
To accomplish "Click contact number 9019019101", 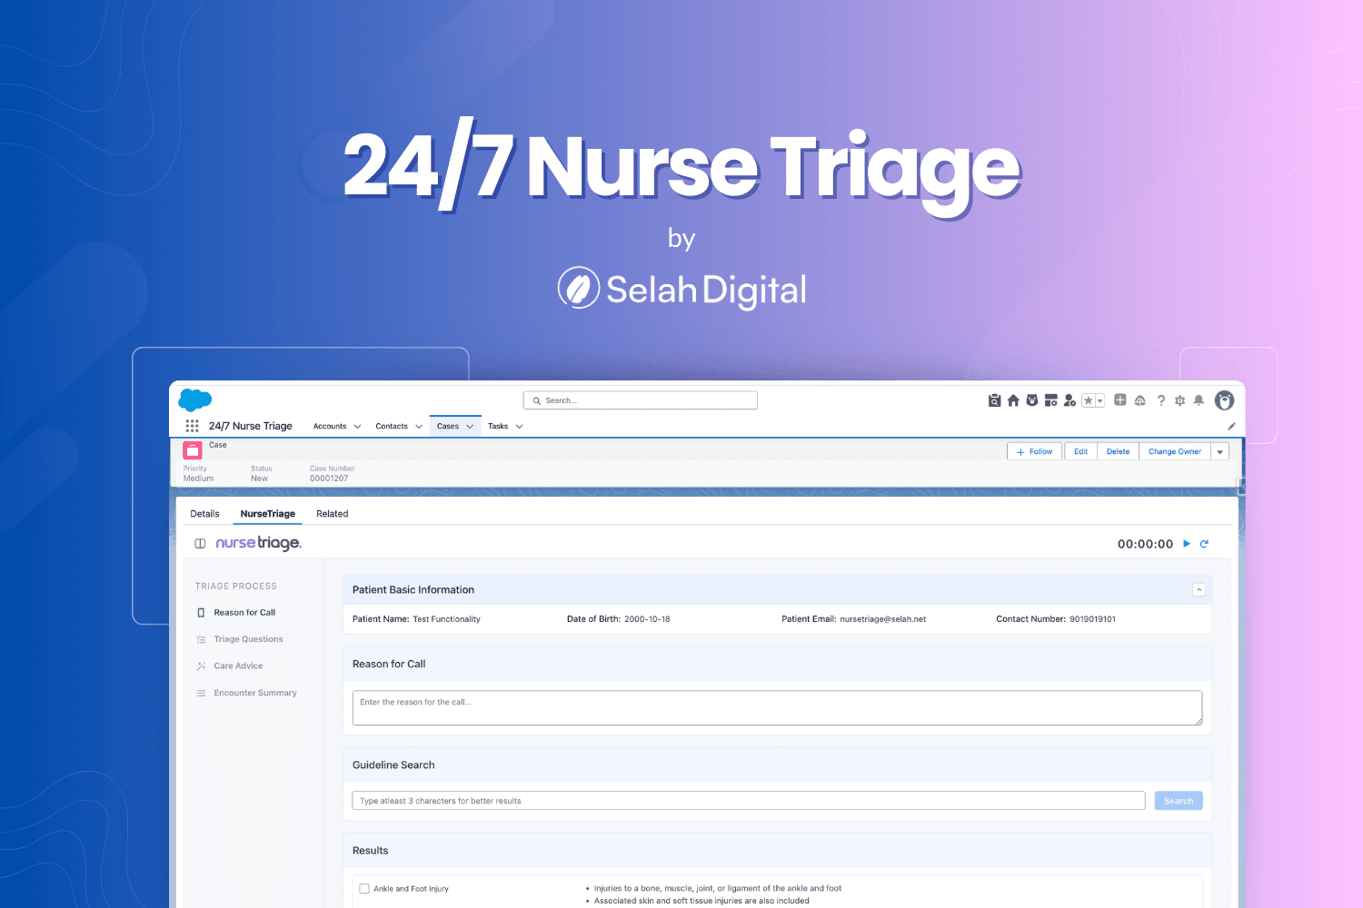I will click(x=1092, y=619).
